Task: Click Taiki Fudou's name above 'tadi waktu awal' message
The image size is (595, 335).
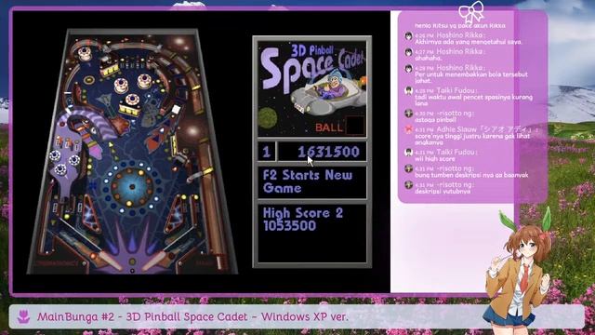Action: tap(456, 90)
